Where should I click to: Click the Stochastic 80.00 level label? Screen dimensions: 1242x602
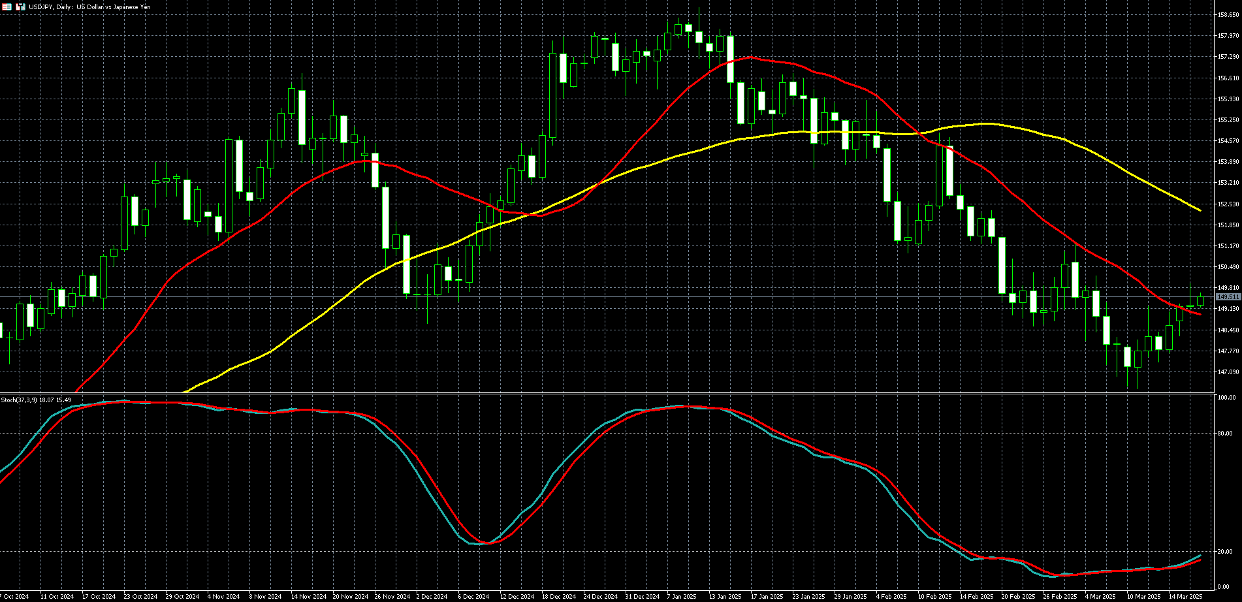click(x=1225, y=434)
